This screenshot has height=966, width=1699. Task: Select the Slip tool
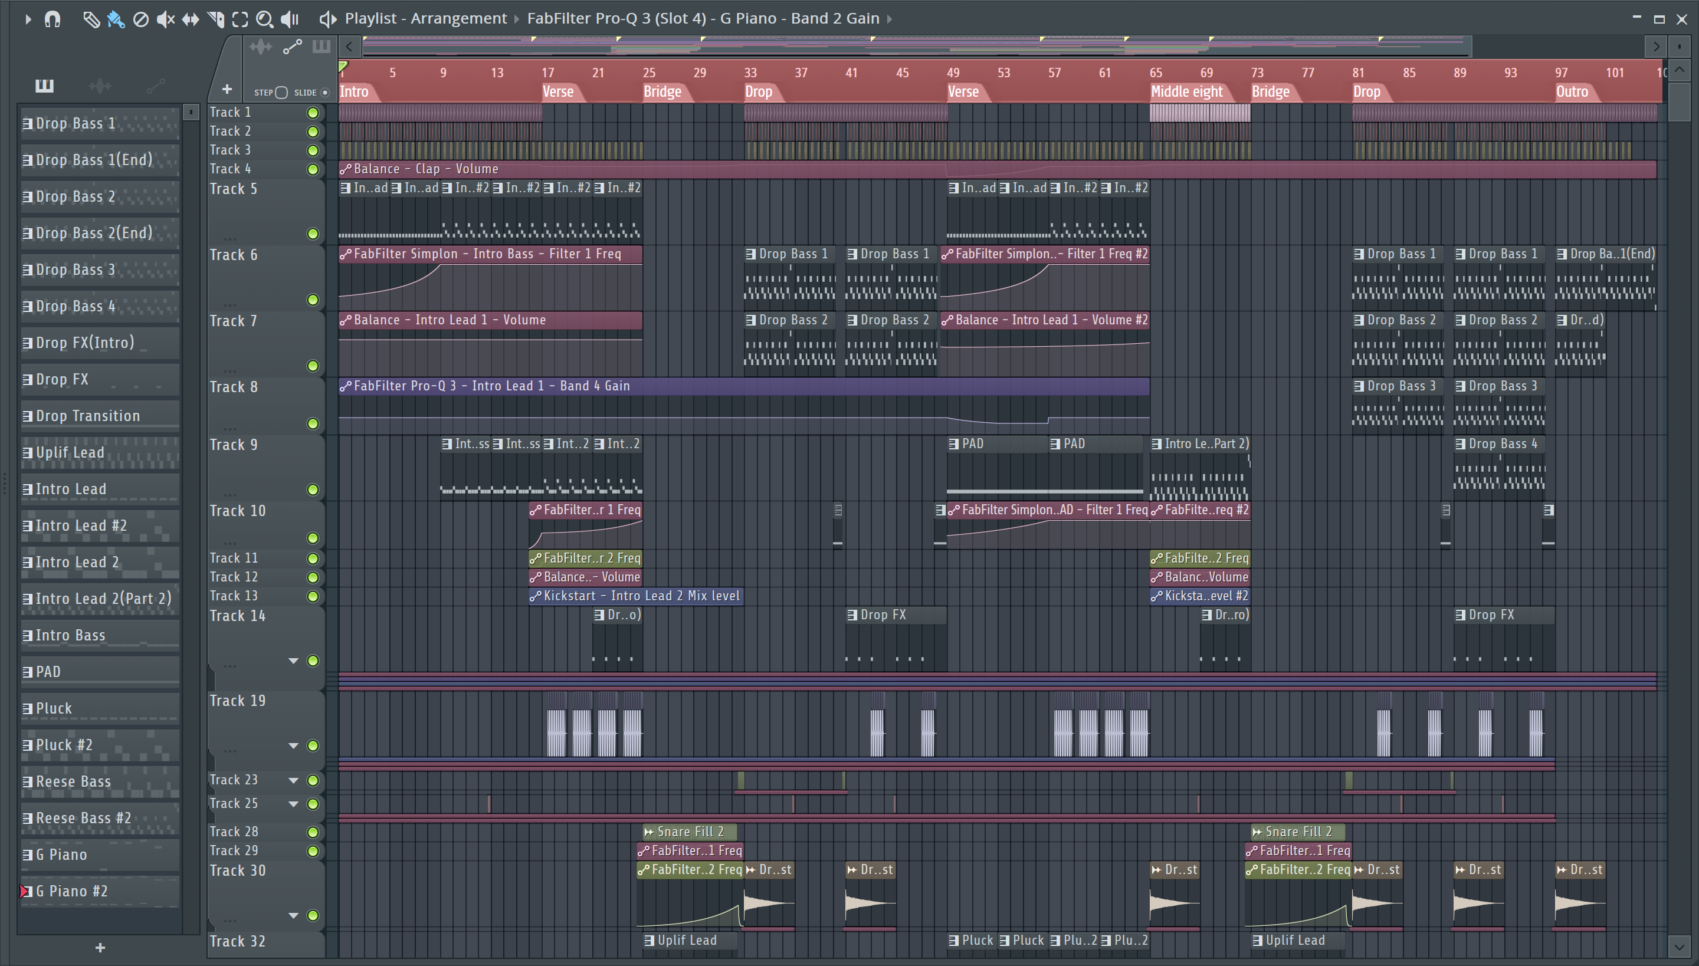coord(191,19)
